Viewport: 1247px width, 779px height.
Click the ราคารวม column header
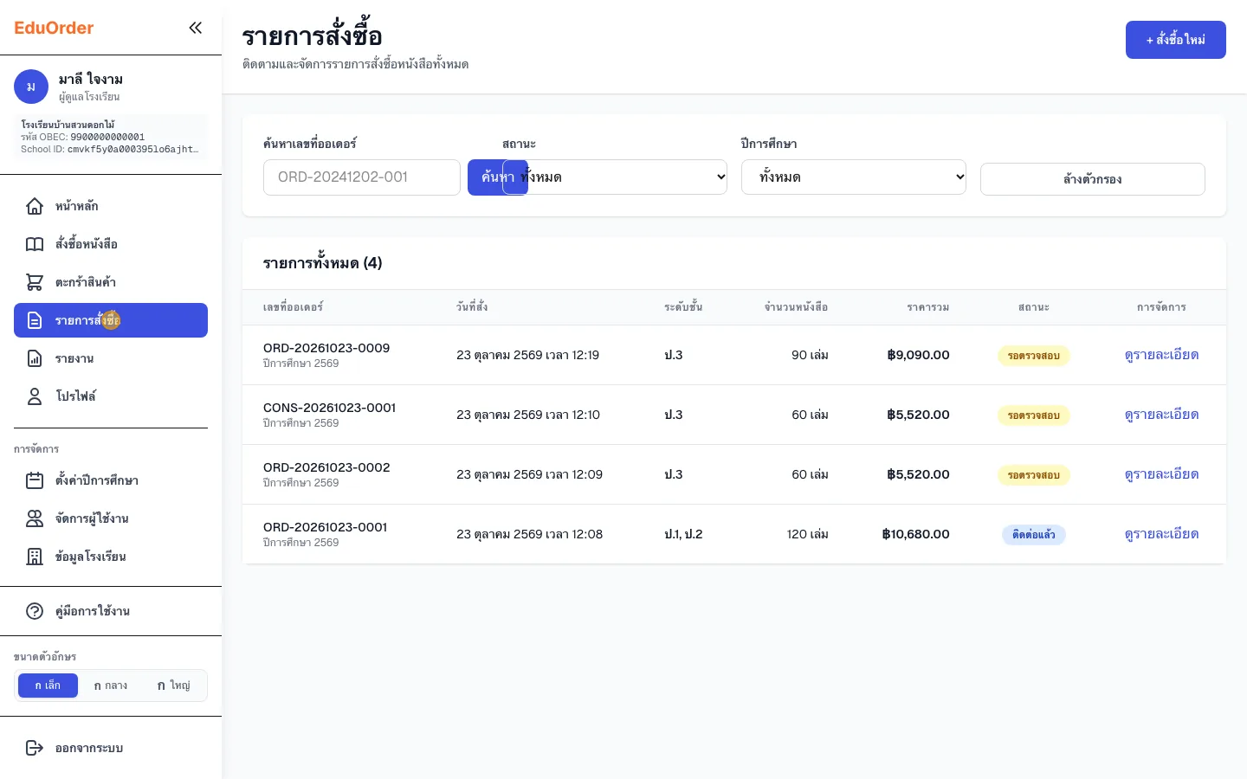[928, 307]
